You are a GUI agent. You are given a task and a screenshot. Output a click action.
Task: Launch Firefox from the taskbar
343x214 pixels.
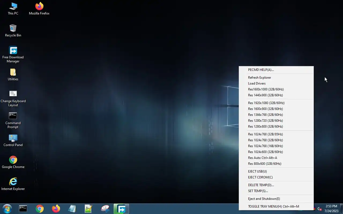[56, 209]
